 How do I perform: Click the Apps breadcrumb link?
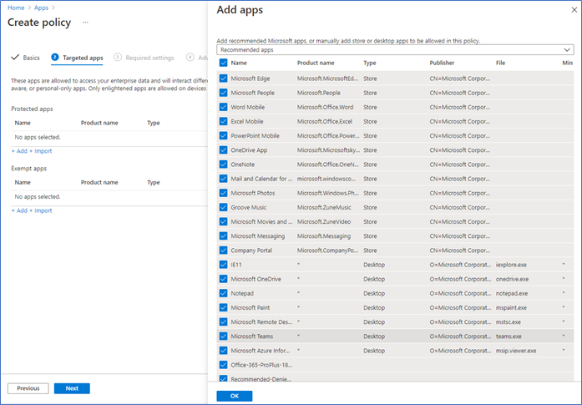41,8
